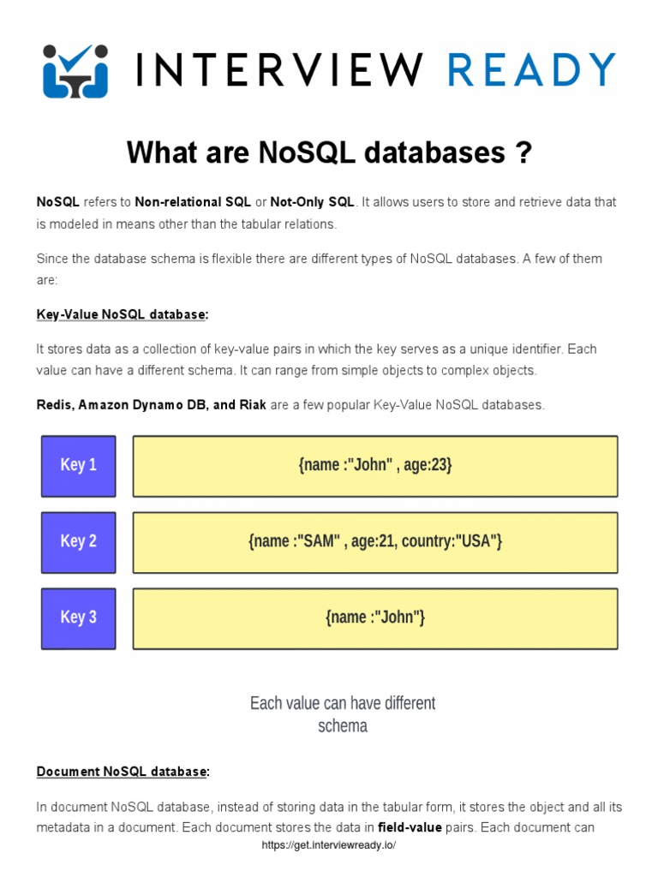Click the blue Key 1 box
The height and width of the screenshot is (877, 658).
tap(78, 466)
